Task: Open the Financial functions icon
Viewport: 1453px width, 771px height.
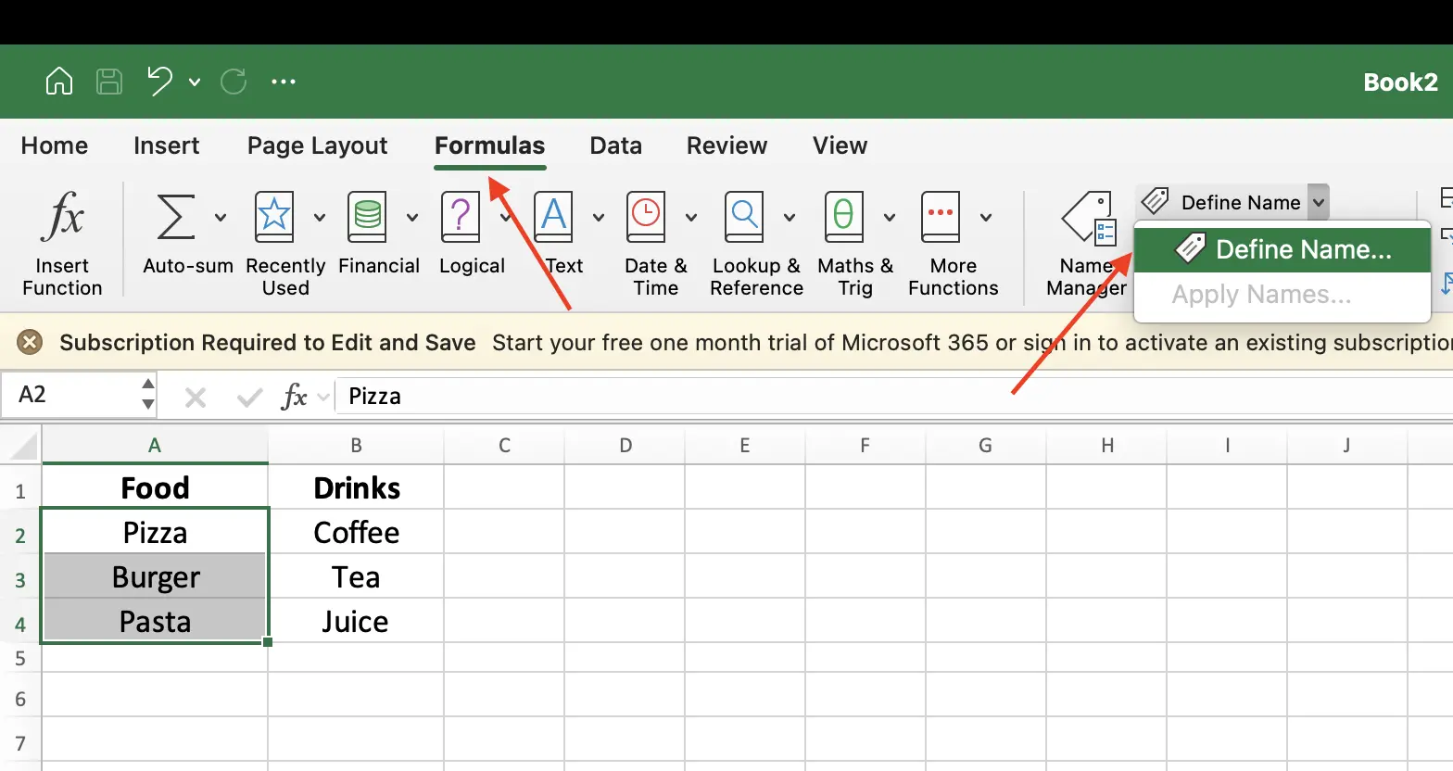Action: point(367,217)
